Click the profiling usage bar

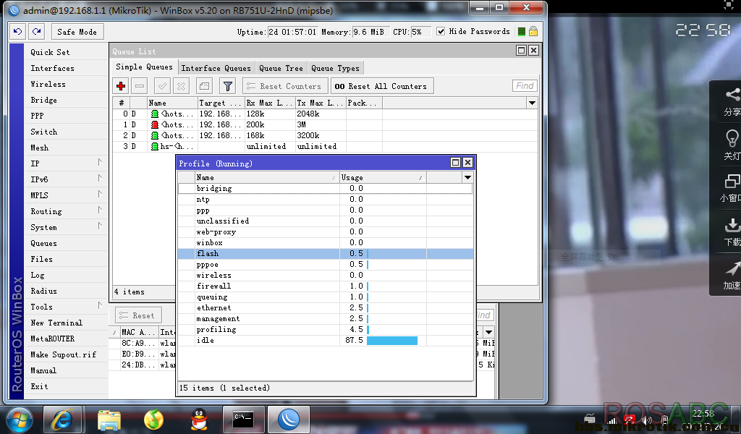point(368,330)
